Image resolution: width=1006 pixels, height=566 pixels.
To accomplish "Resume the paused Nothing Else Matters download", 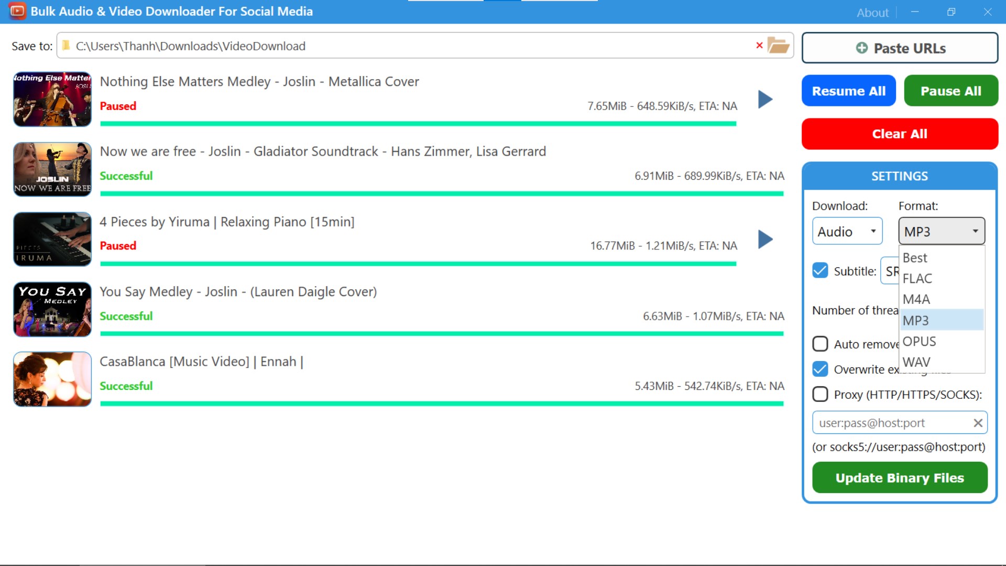I will pos(765,99).
